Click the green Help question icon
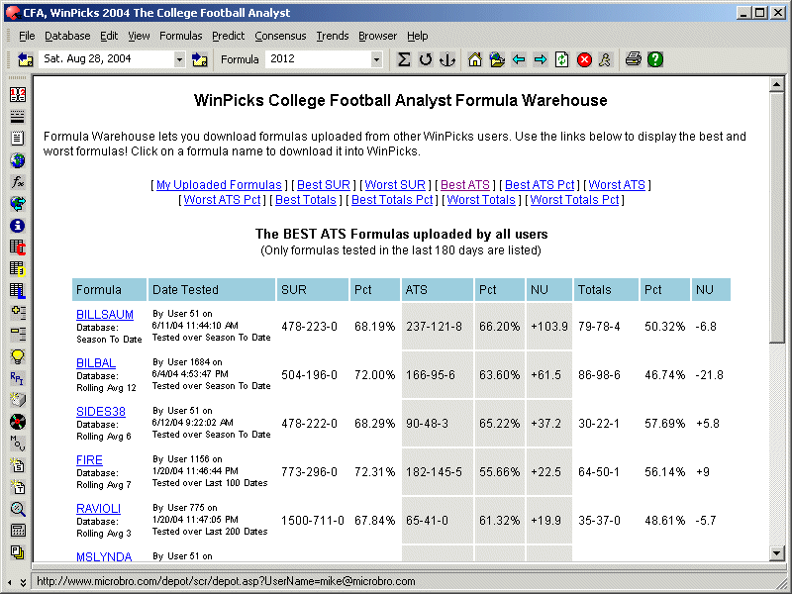 click(x=655, y=59)
